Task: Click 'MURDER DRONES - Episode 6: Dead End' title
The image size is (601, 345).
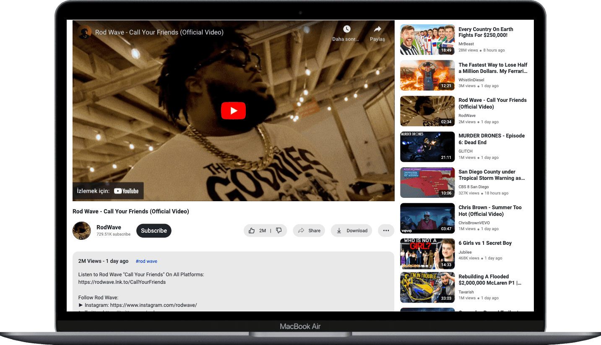Action: (492, 139)
